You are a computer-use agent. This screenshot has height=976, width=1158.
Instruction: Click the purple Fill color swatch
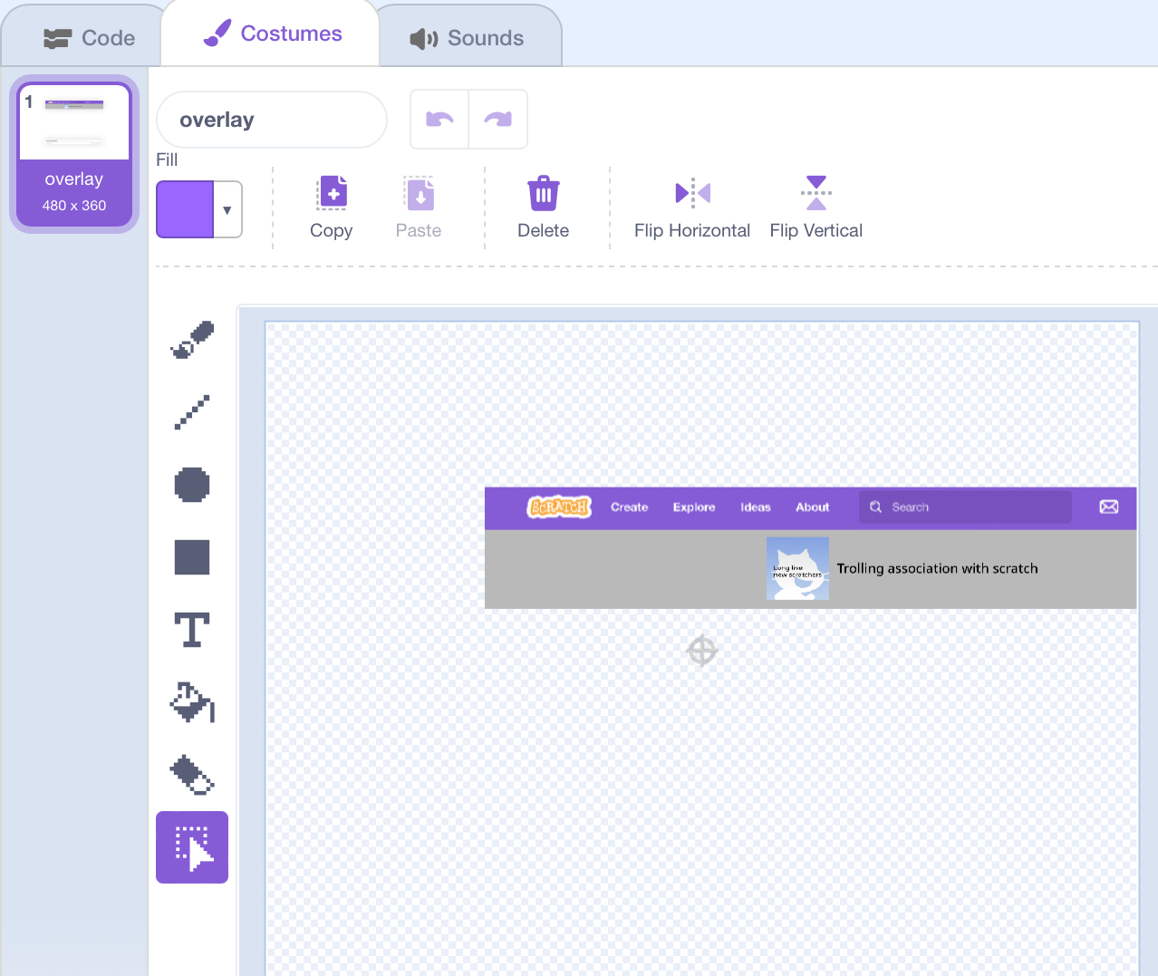[x=185, y=209]
